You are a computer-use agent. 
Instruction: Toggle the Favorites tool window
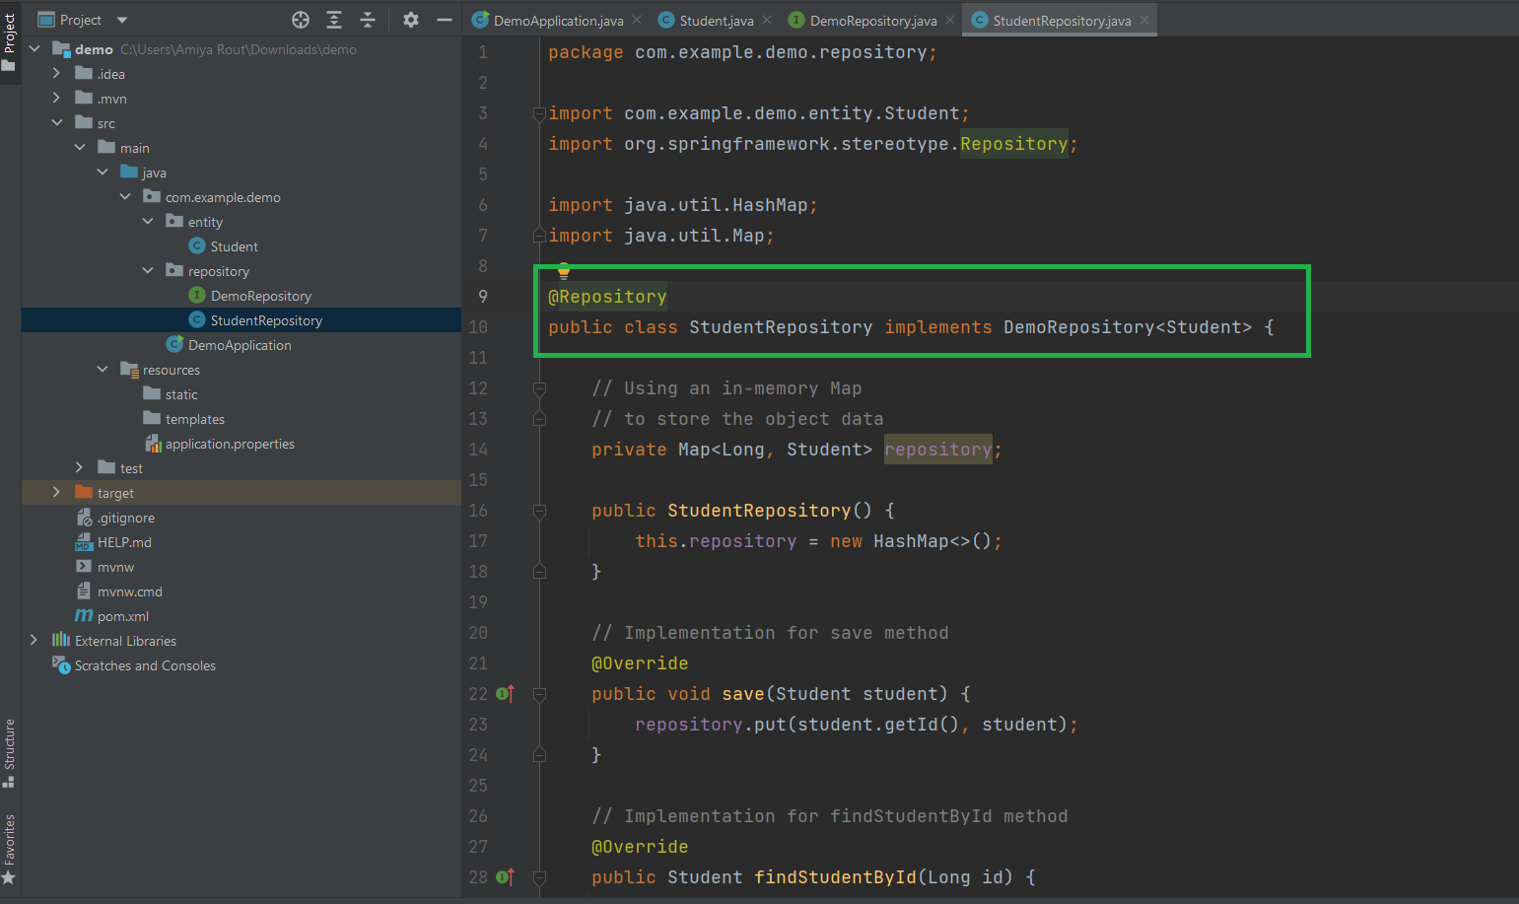(x=10, y=848)
